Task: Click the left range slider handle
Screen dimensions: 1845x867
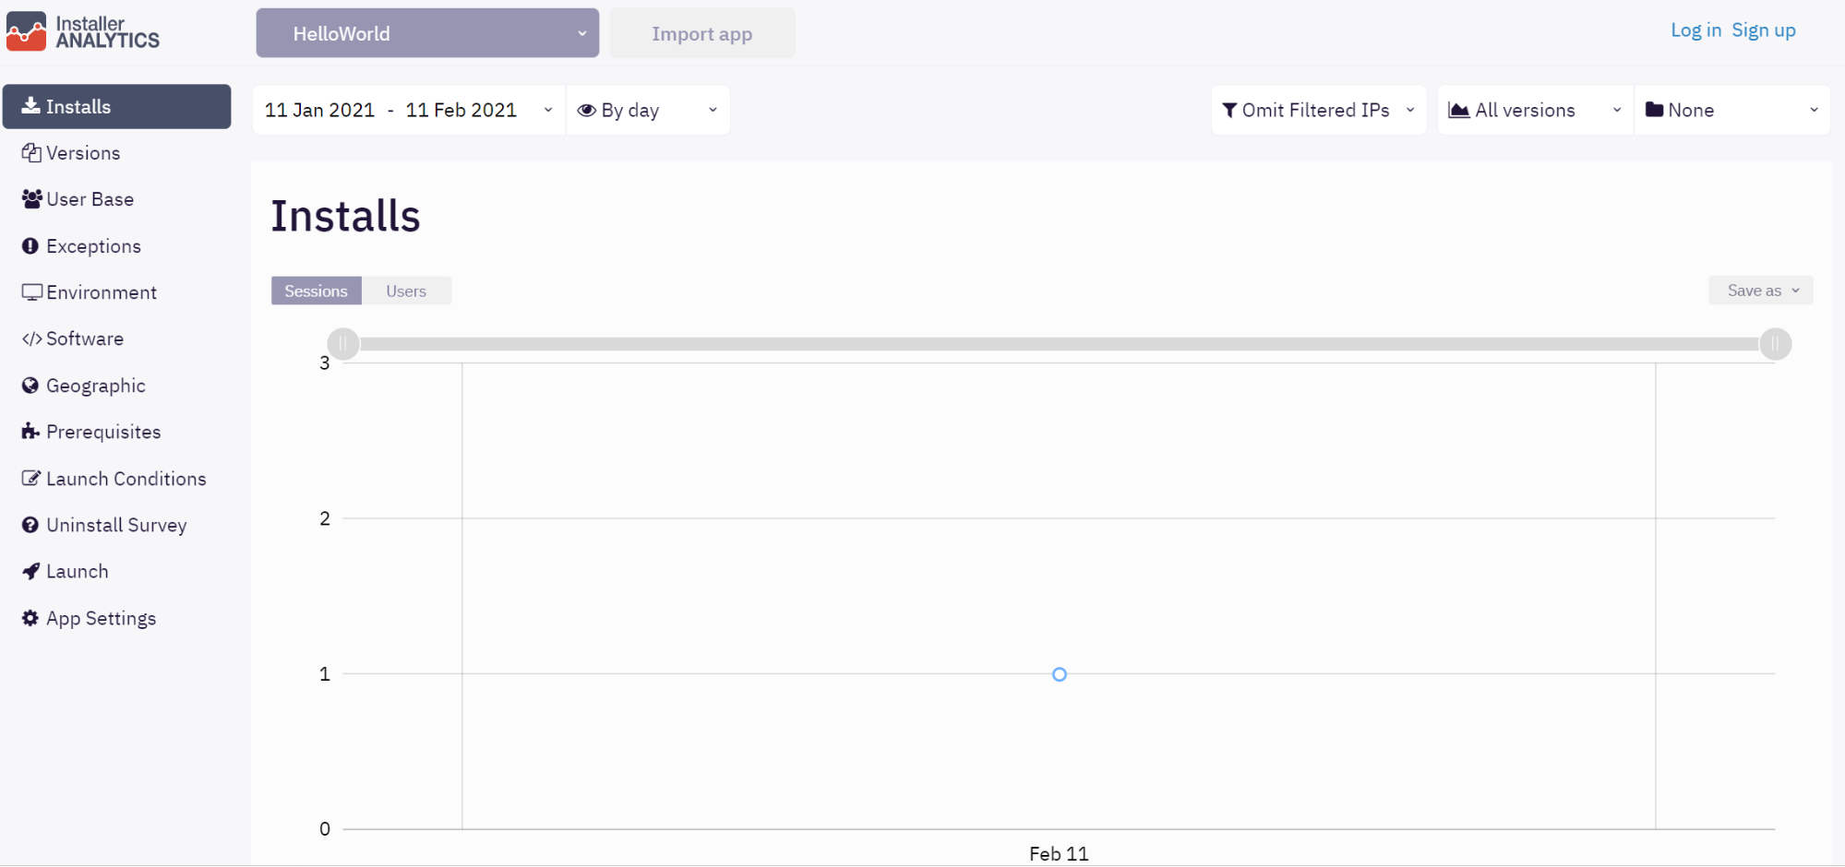Action: coord(343,344)
